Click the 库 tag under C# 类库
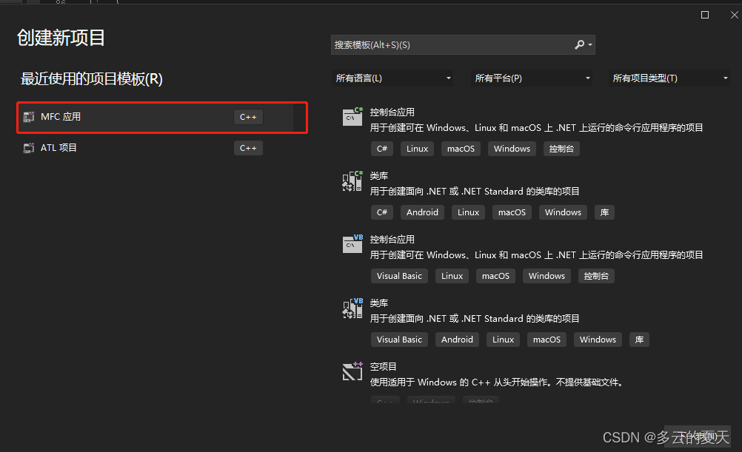The width and height of the screenshot is (742, 452). [x=605, y=212]
